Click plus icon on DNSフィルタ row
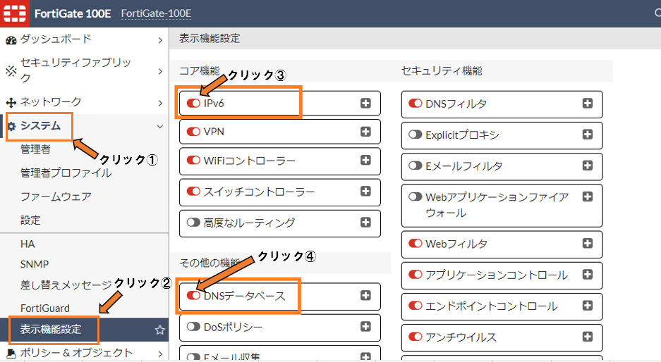This screenshot has width=661, height=362. pyautogui.click(x=587, y=103)
